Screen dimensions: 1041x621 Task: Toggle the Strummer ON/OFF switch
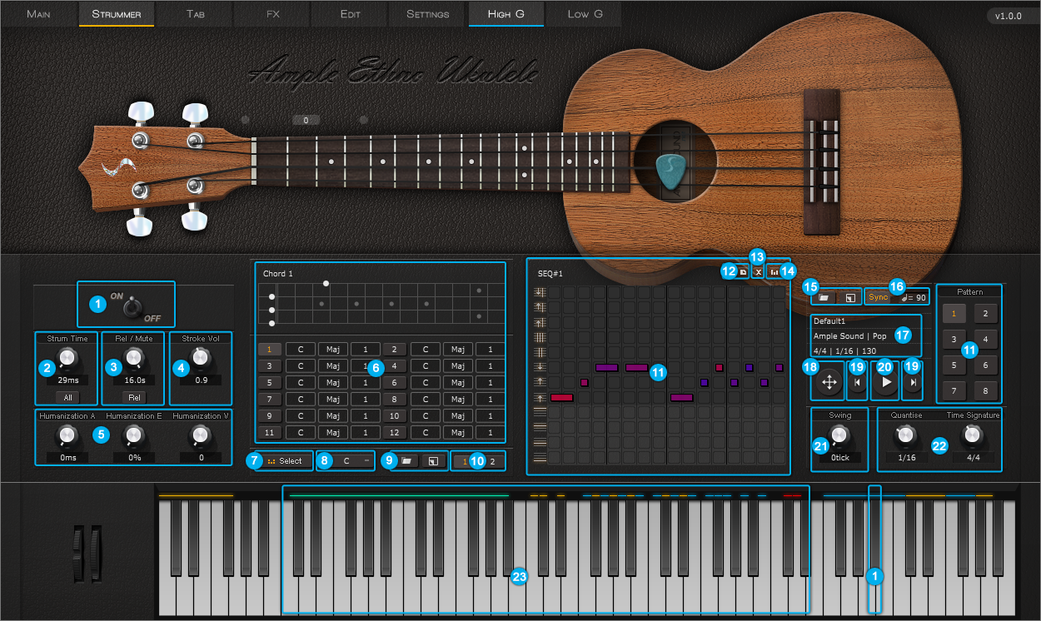pyautogui.click(x=131, y=308)
